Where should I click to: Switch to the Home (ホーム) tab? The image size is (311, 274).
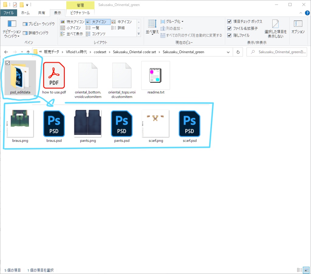click(x=25, y=13)
